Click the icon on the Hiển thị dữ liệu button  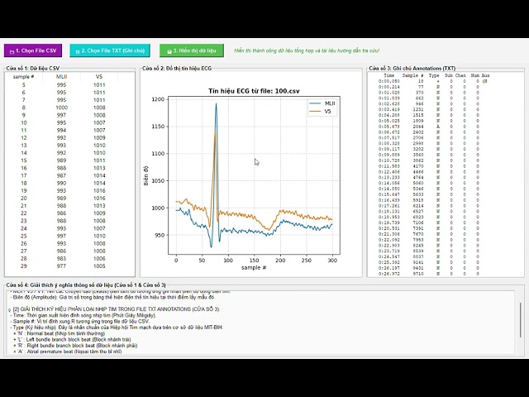tap(169, 51)
